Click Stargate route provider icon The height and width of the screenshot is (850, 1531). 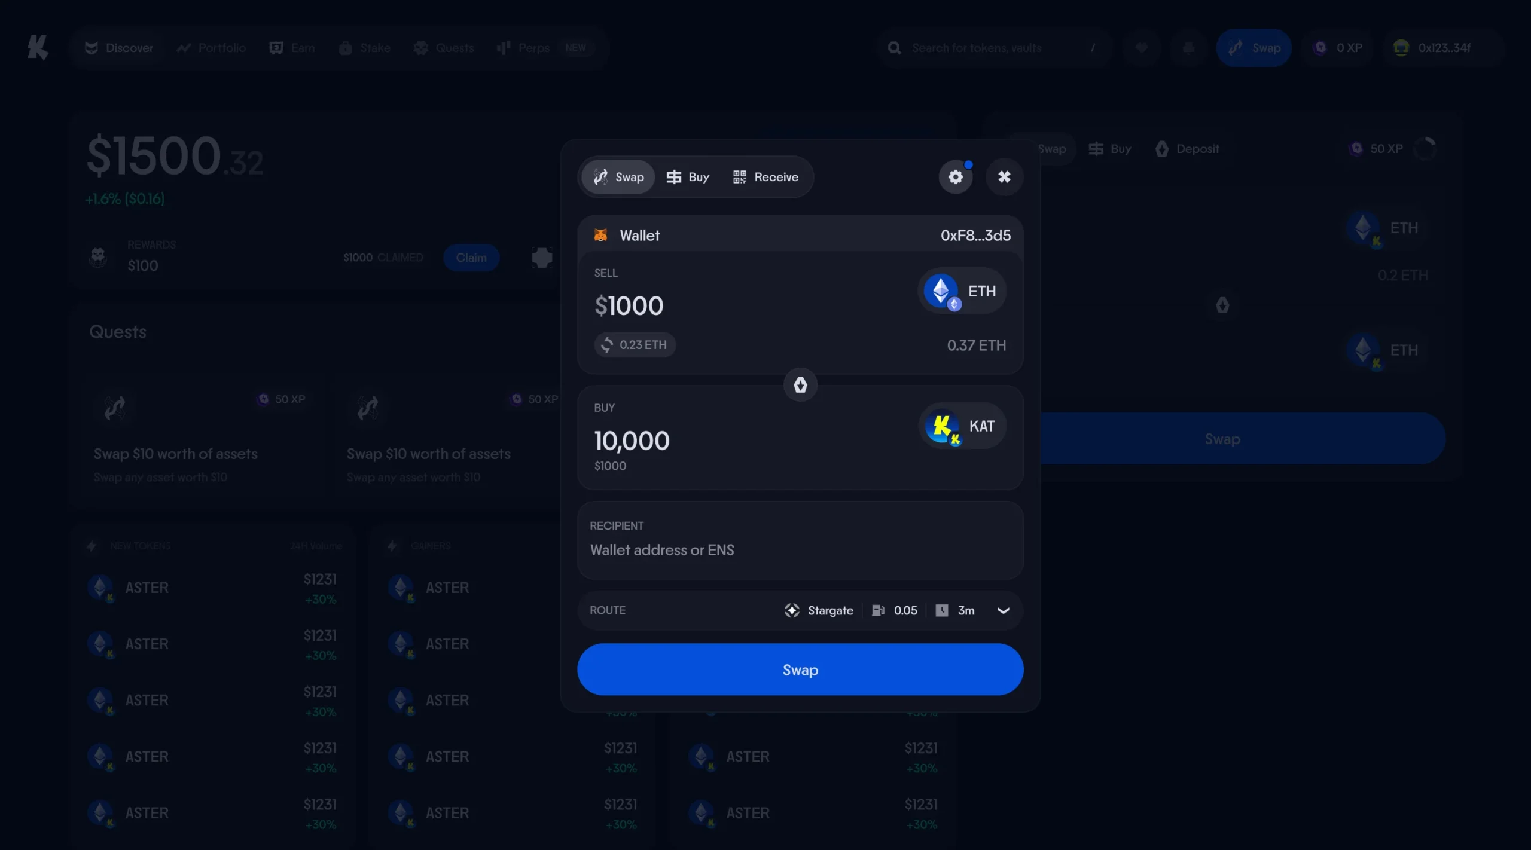[x=792, y=610]
